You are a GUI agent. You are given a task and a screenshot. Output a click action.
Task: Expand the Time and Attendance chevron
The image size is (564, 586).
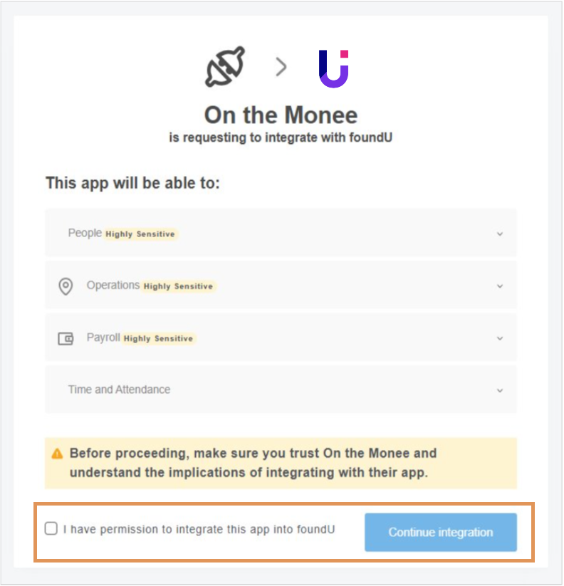500,390
